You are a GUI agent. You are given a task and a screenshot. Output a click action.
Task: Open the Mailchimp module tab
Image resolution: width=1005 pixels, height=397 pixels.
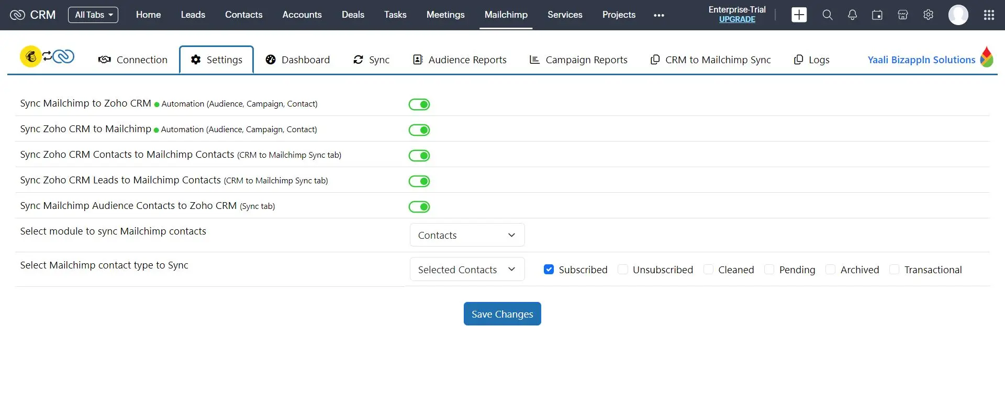click(x=506, y=15)
